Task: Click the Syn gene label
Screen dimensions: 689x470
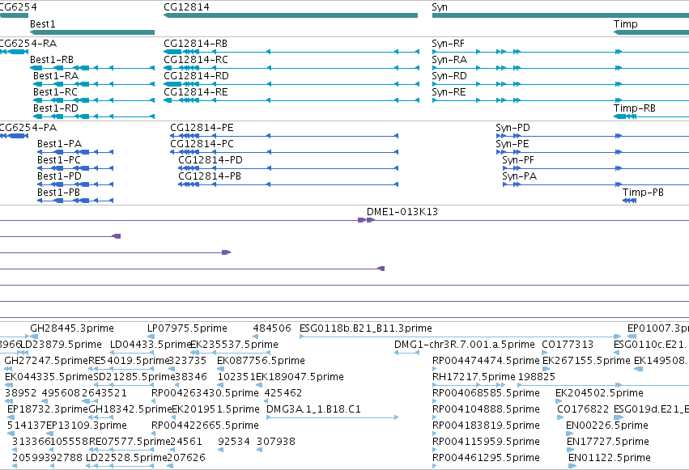Action: coord(440,7)
